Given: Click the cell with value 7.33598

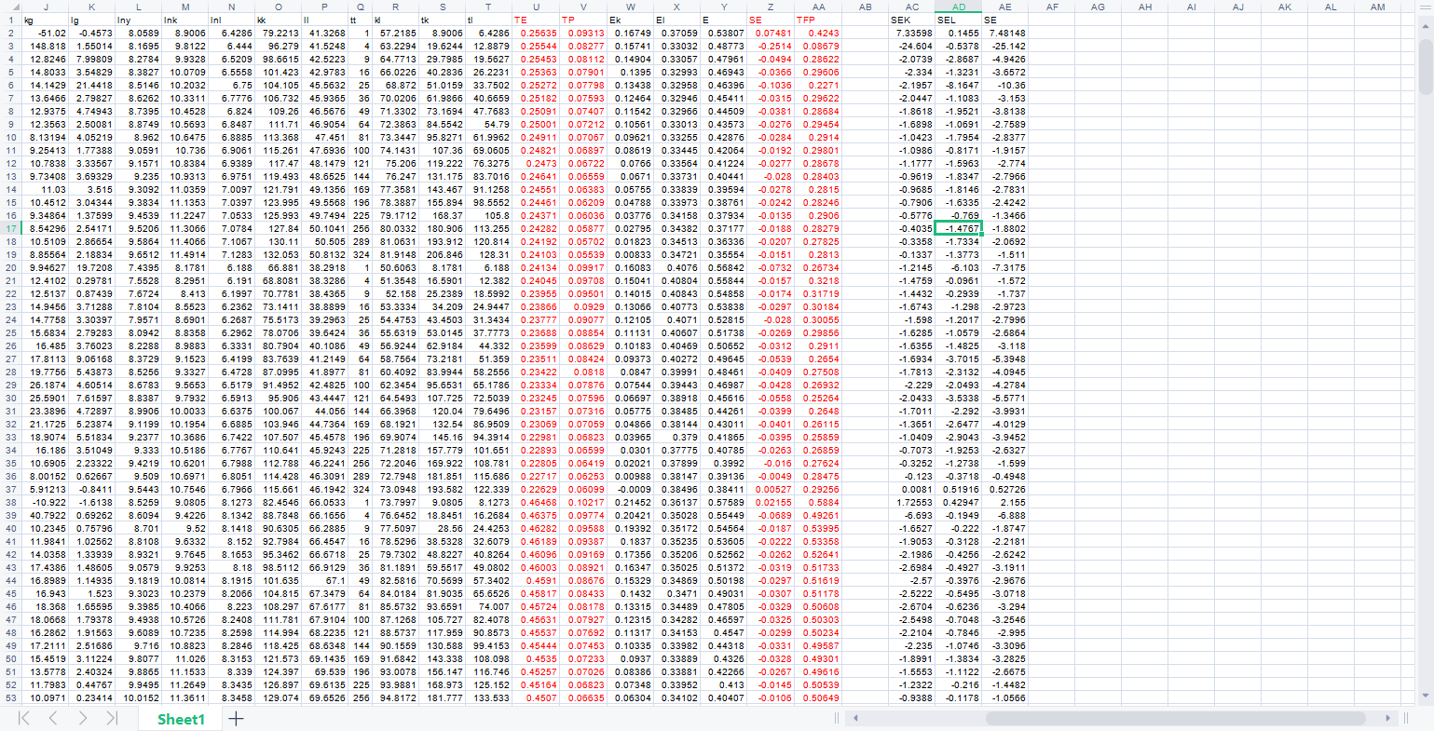Looking at the screenshot, I should pos(912,33).
